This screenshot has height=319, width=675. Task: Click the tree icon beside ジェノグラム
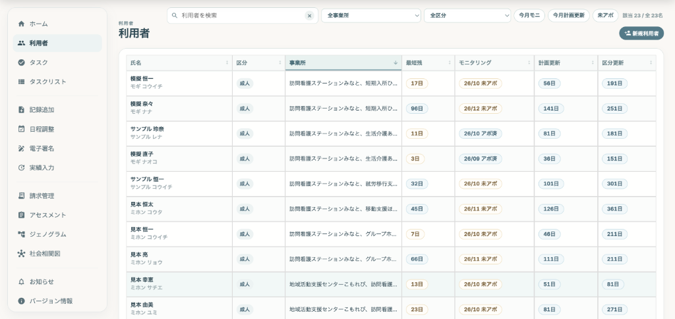pyautogui.click(x=21, y=234)
